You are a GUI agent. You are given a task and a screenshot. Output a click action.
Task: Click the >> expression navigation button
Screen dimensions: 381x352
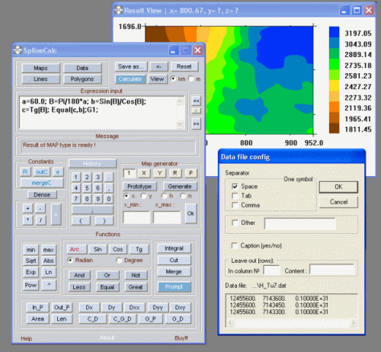pos(196,124)
